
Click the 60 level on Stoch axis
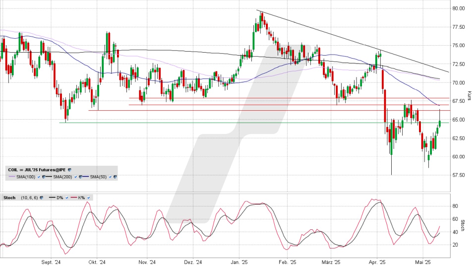tap(455, 219)
